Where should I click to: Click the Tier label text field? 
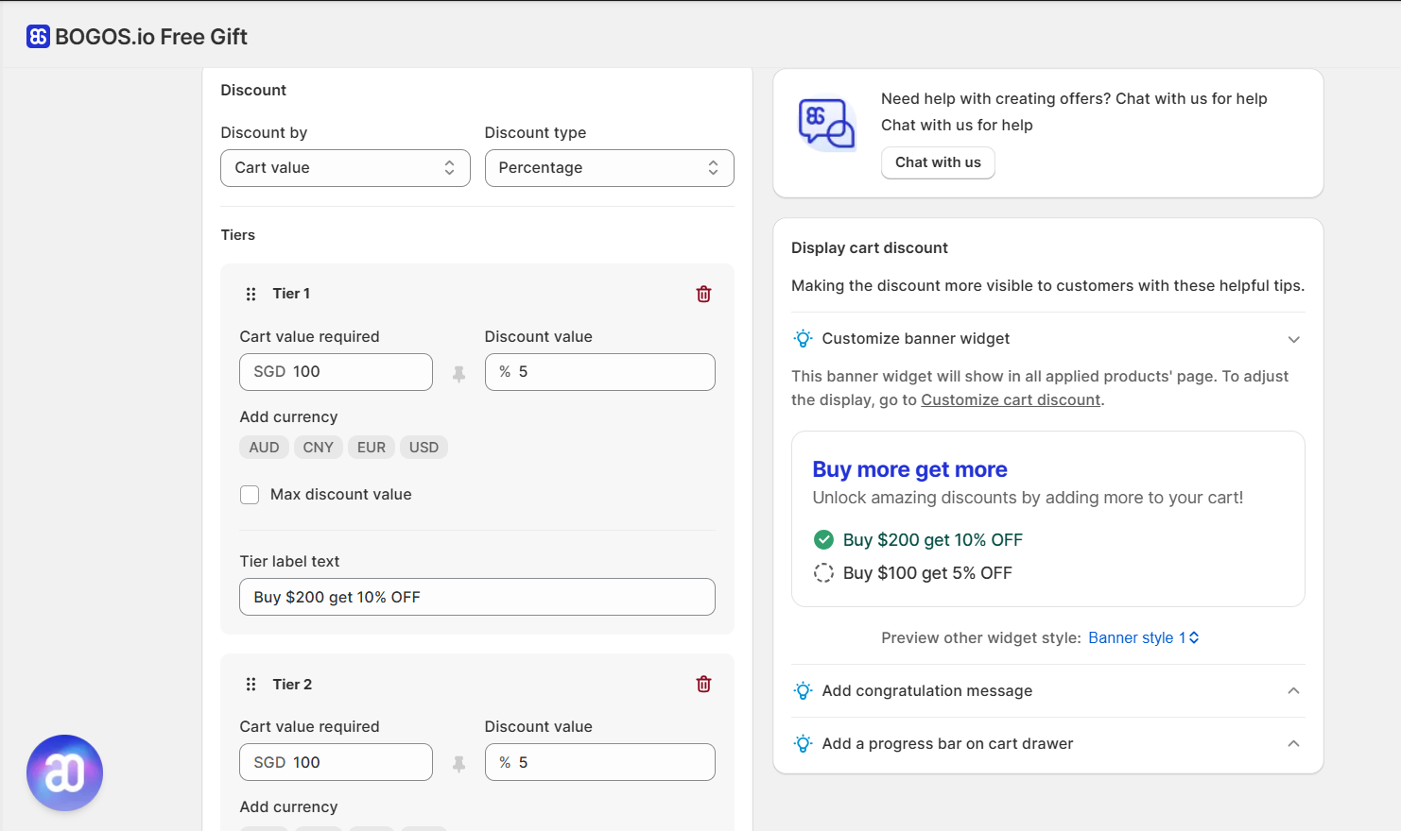(x=476, y=597)
